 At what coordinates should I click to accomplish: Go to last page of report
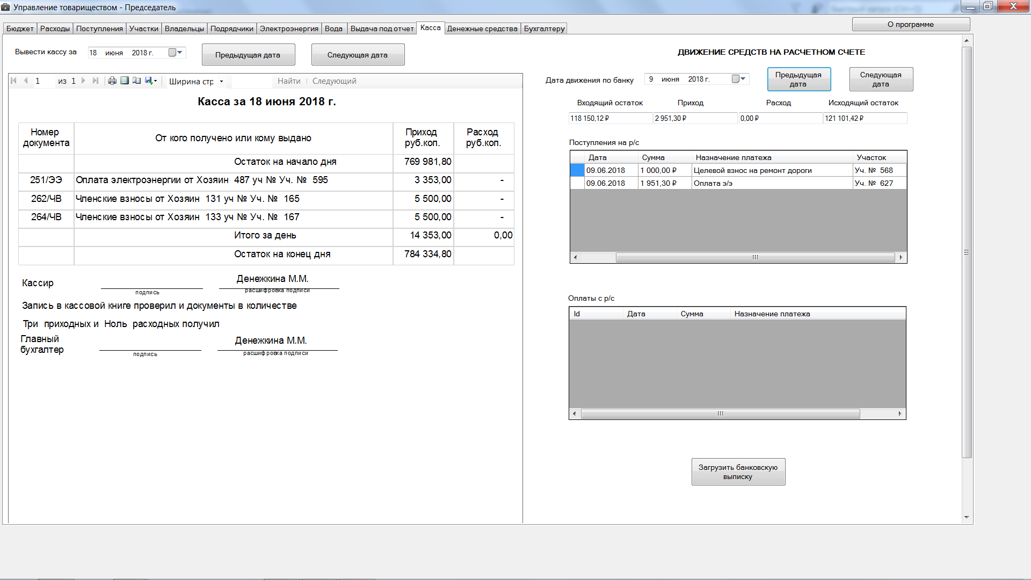pyautogui.click(x=96, y=81)
